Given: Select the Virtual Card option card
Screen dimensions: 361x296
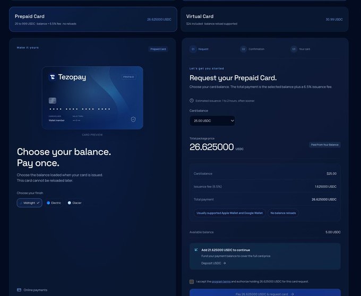Looking at the screenshot, I should point(264,19).
